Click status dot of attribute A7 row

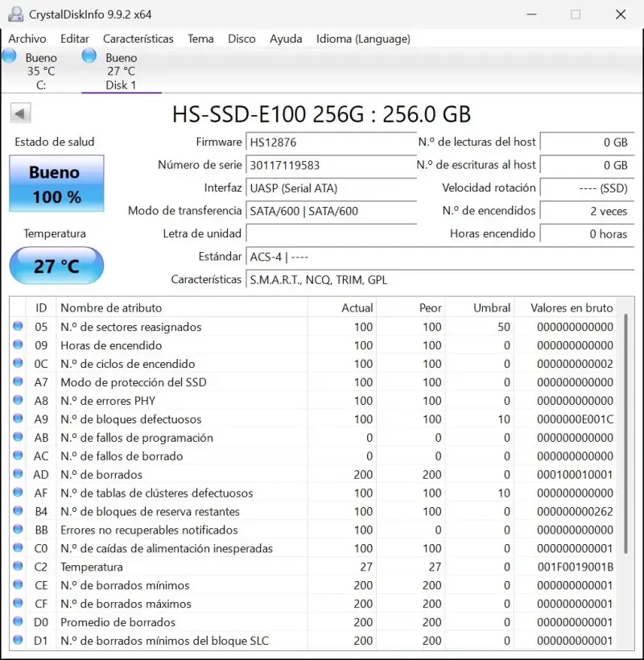click(18, 382)
